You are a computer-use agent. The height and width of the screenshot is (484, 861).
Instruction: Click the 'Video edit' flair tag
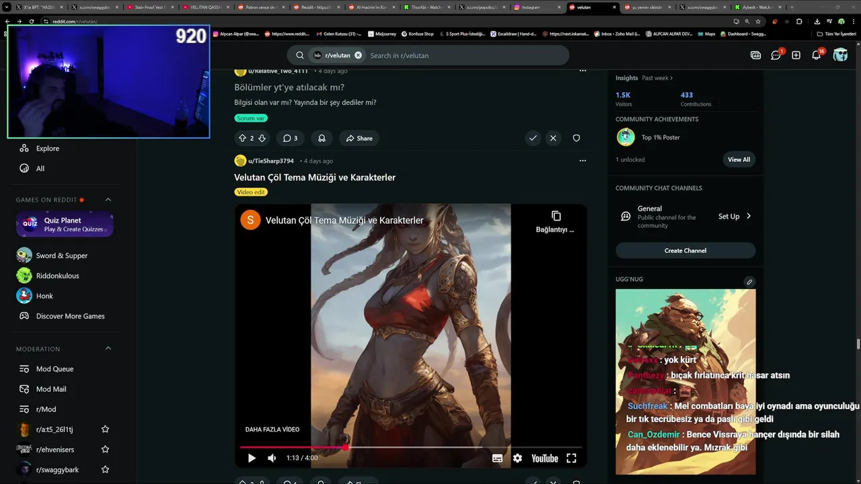tap(251, 192)
